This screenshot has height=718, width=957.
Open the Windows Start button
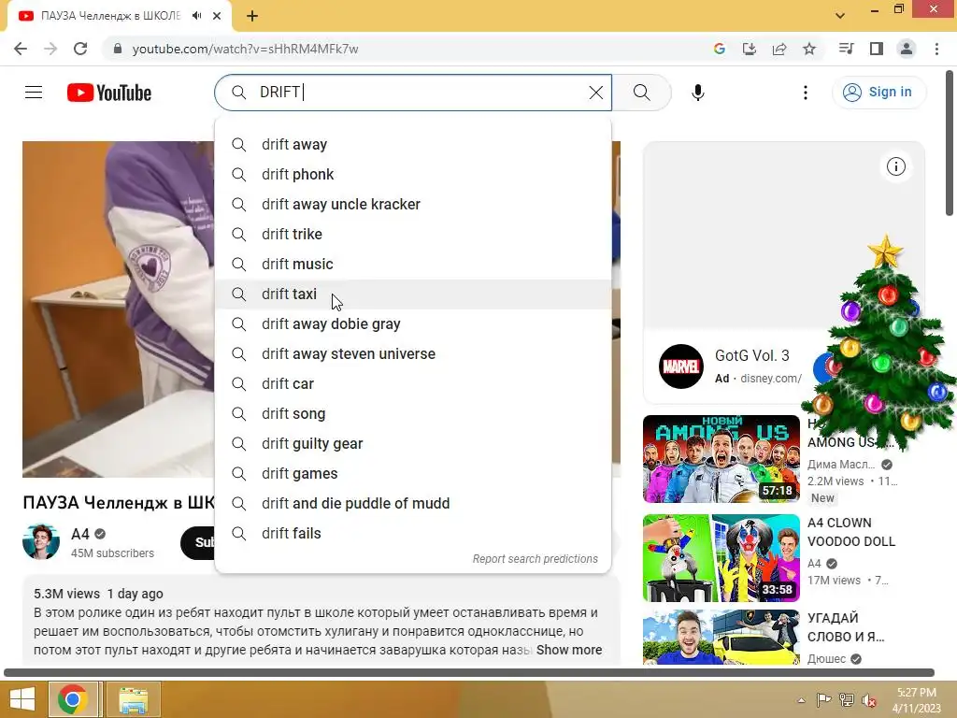22,699
